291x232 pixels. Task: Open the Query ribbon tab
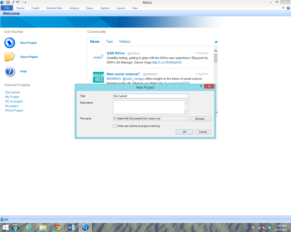pos(90,8)
